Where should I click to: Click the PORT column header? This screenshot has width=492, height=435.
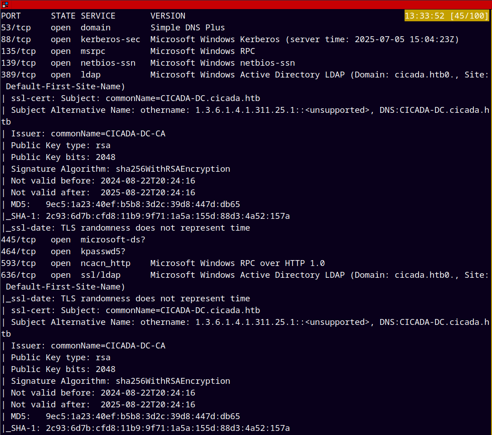click(11, 16)
